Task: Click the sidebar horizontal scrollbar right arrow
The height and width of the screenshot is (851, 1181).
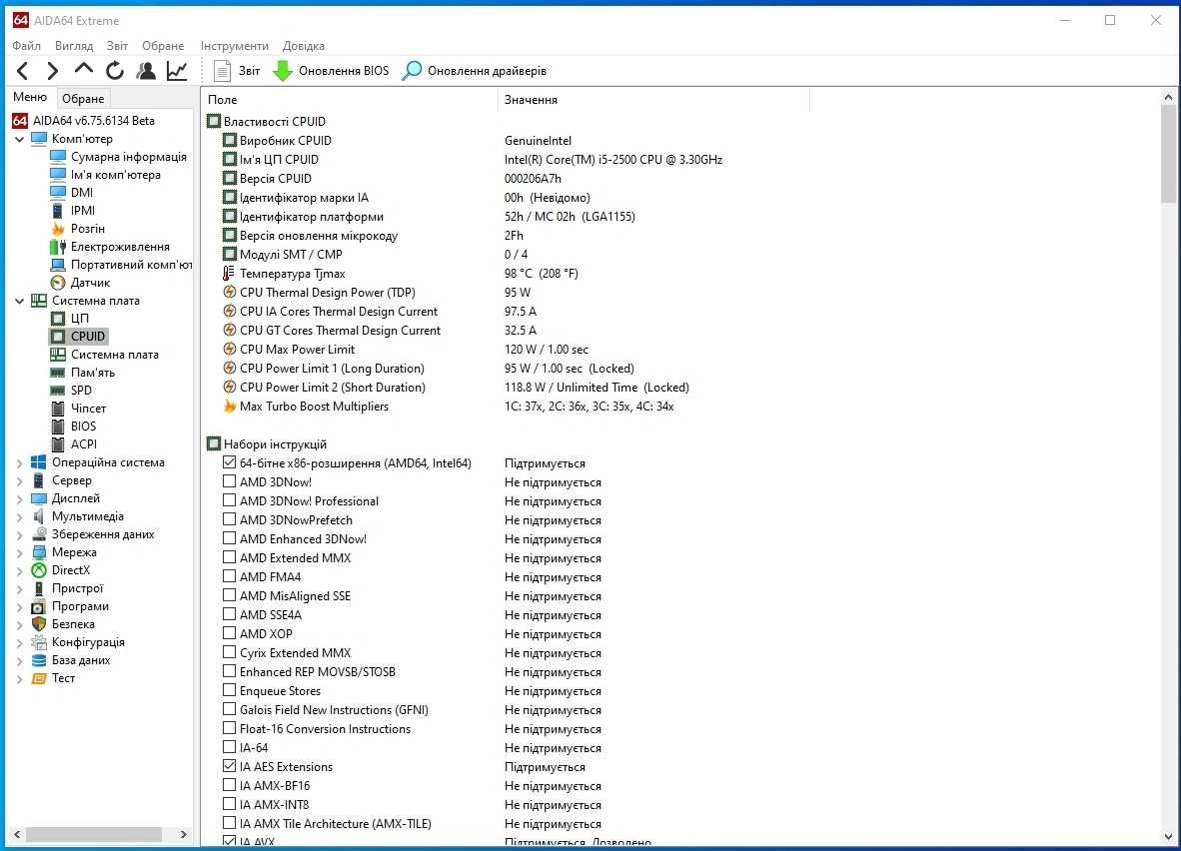Action: pos(183,834)
